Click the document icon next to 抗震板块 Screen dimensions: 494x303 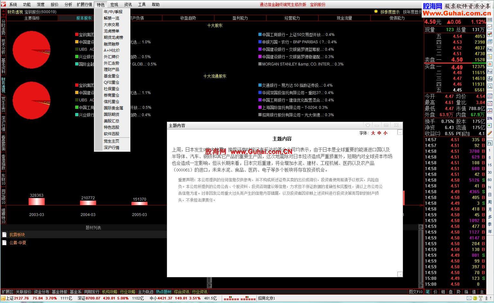[x=4, y=235]
